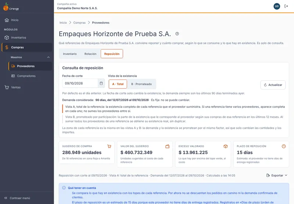Click the shopping cart icon on Sugerido card
This screenshot has width=294, height=204.
109,146
